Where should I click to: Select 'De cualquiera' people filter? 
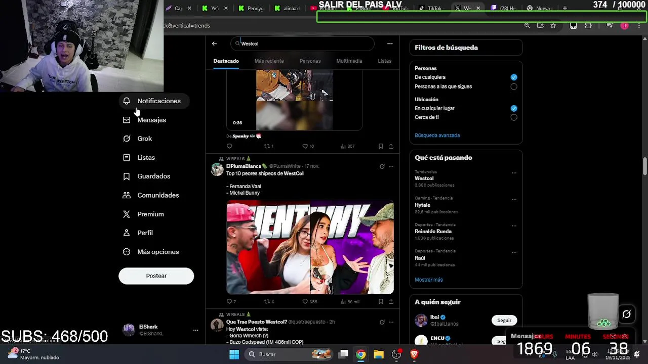click(514, 77)
